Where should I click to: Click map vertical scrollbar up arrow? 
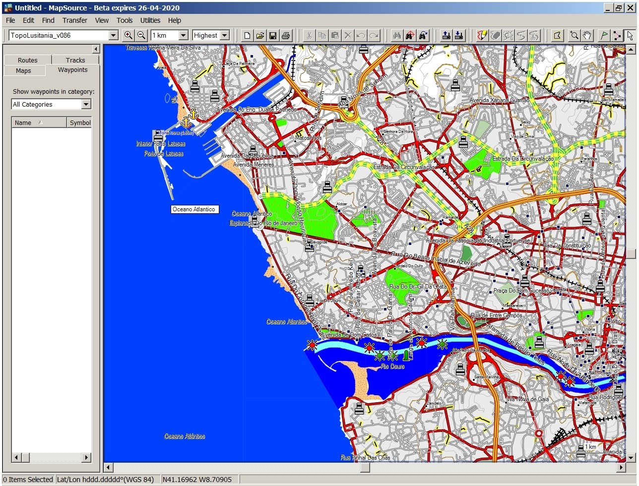pyautogui.click(x=631, y=49)
